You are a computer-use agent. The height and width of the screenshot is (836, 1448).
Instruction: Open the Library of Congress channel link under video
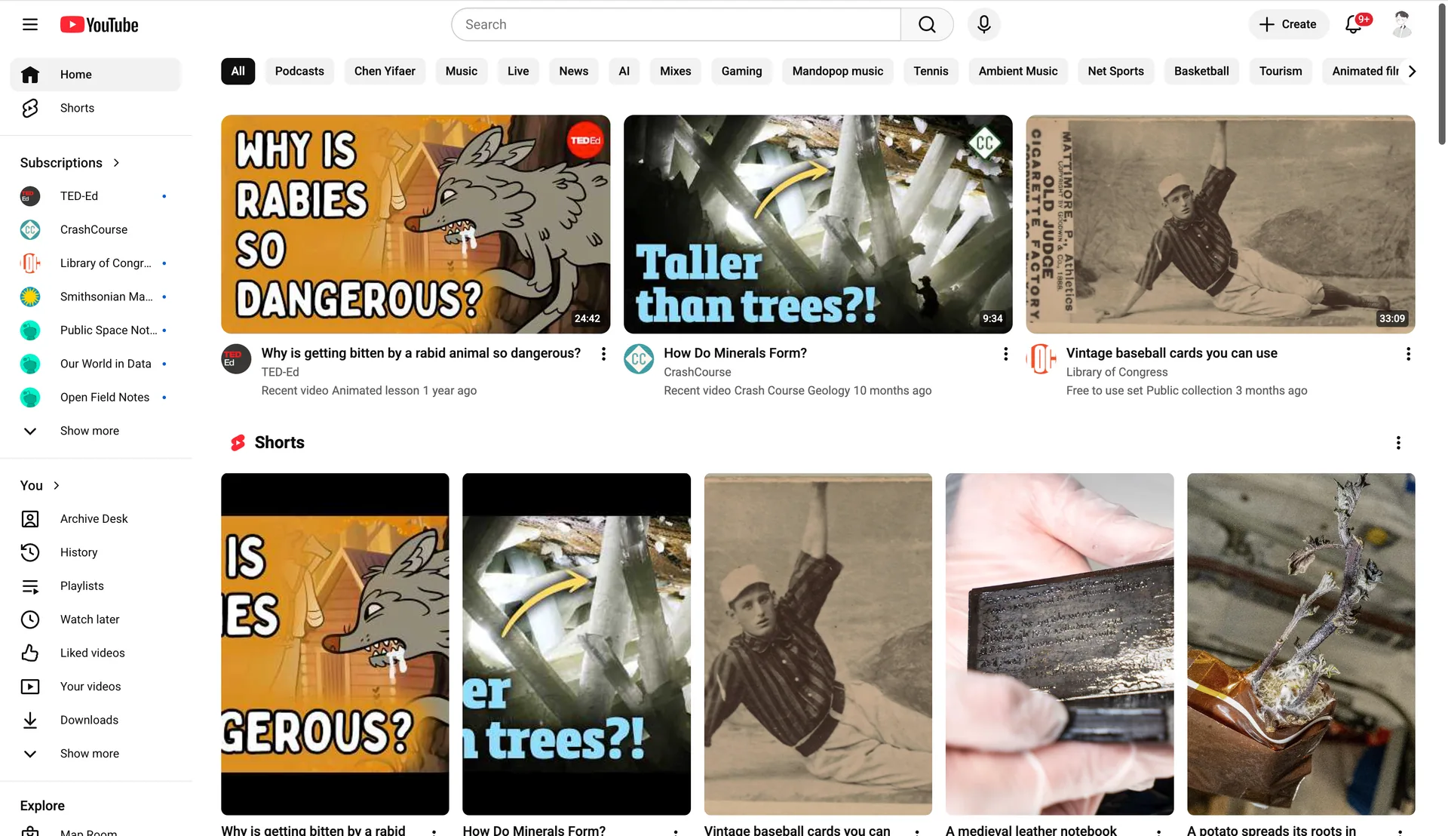[x=1117, y=372]
